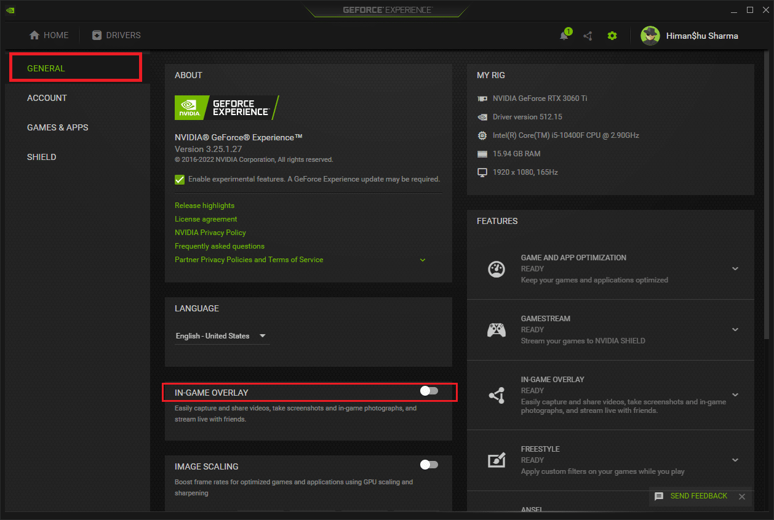Image resolution: width=774 pixels, height=520 pixels.
Task: Expand the GameStream feature chevron
Action: 735,330
